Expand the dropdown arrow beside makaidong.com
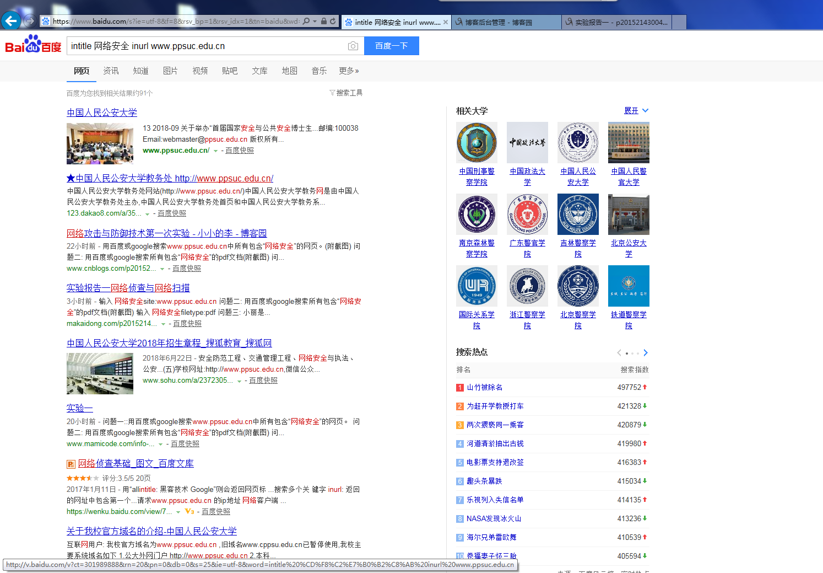Image resolution: width=823 pixels, height=573 pixels. [x=163, y=324]
